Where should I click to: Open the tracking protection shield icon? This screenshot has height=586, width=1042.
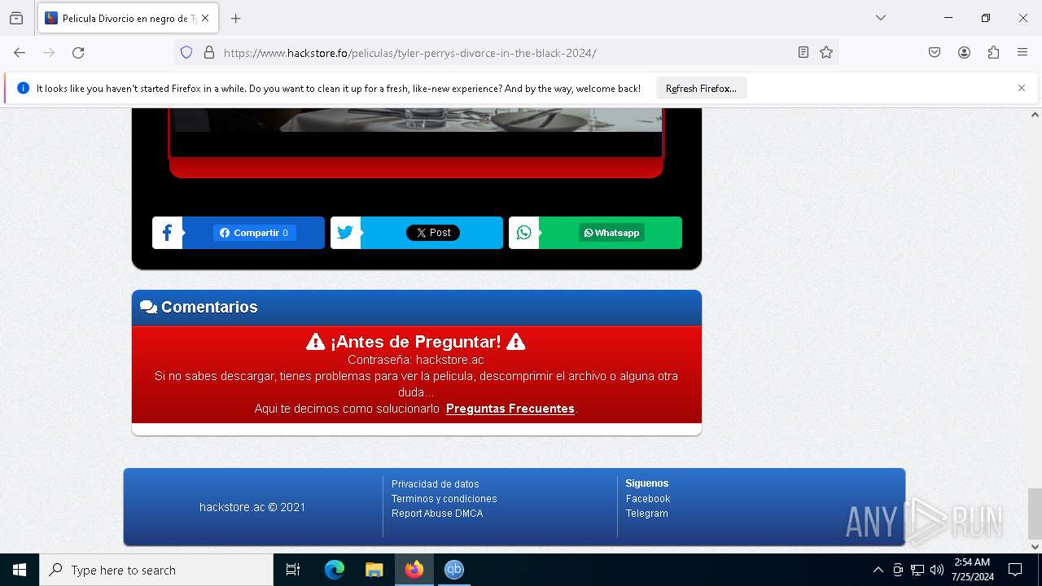(186, 52)
